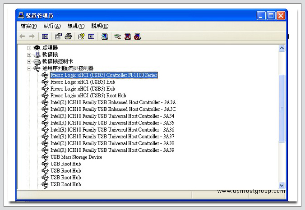Viewport: 305px width, 210px height.
Task: Click the Uninstall device icon with red X
Action: 128,37
